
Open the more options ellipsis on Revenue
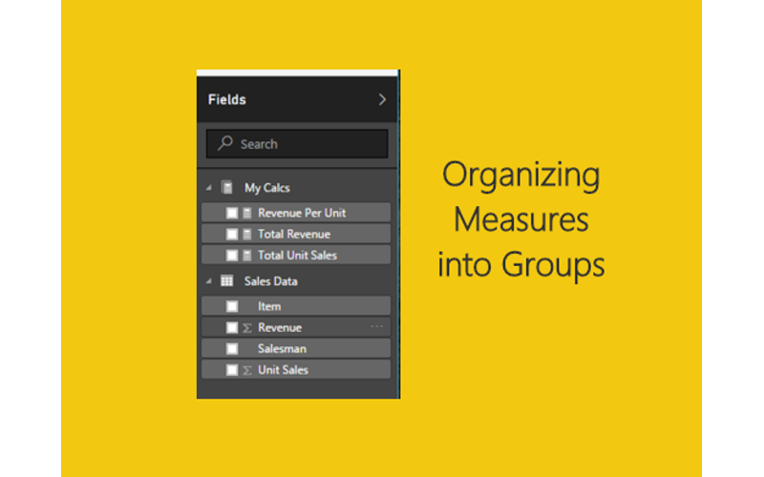377,326
